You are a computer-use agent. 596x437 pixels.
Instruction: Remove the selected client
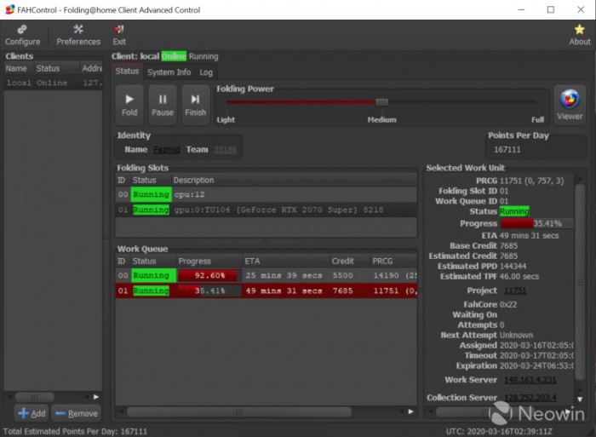click(76, 413)
